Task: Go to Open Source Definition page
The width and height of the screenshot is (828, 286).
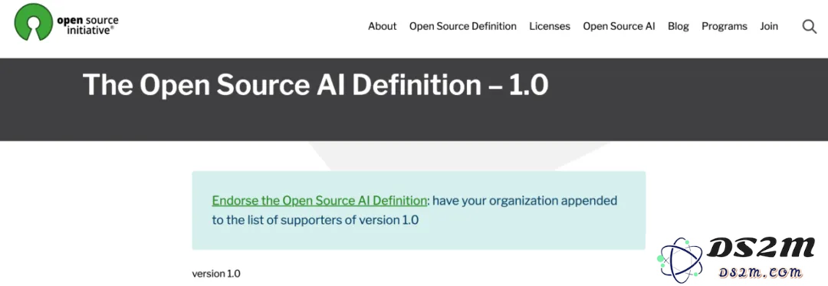Action: pos(462,26)
